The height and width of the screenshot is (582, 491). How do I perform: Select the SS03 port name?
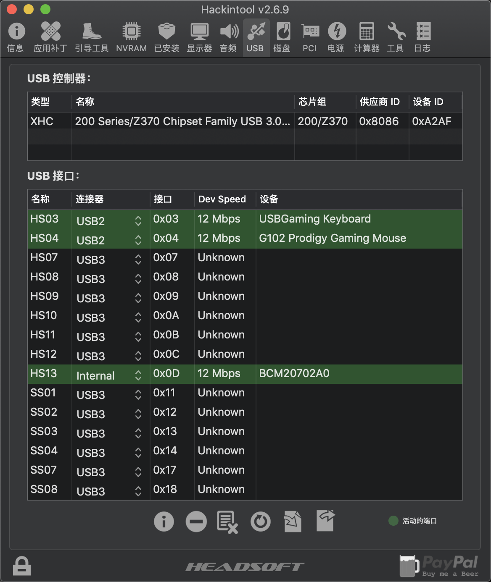click(x=44, y=431)
